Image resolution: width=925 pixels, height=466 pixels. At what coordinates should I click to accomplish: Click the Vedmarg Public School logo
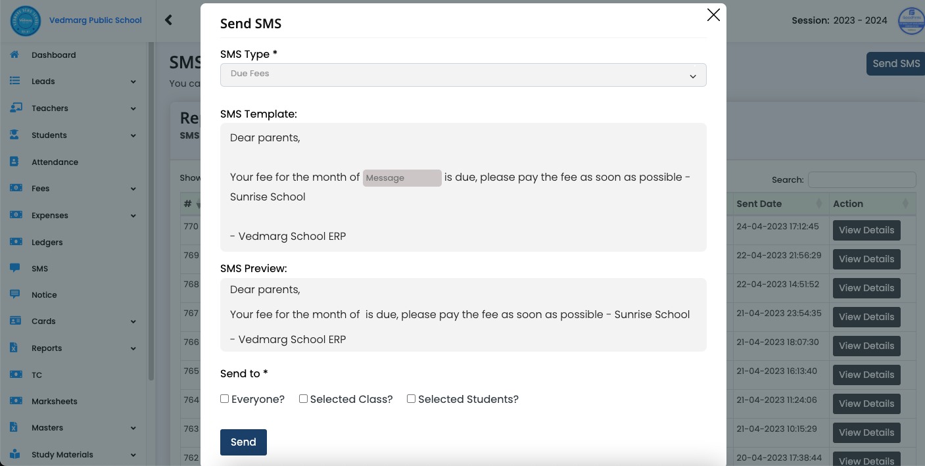pos(25,20)
